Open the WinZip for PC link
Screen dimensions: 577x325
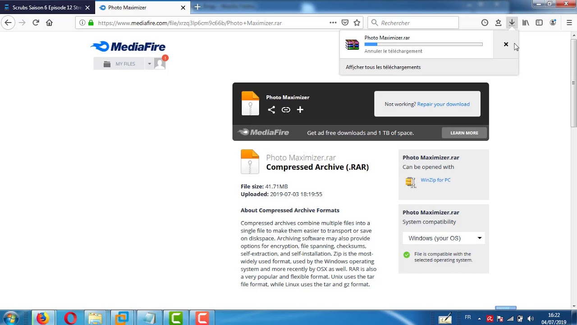[435, 180]
